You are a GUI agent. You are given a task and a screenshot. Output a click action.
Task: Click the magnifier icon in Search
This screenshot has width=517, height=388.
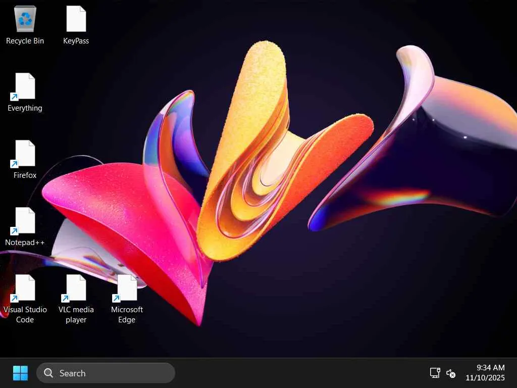48,373
